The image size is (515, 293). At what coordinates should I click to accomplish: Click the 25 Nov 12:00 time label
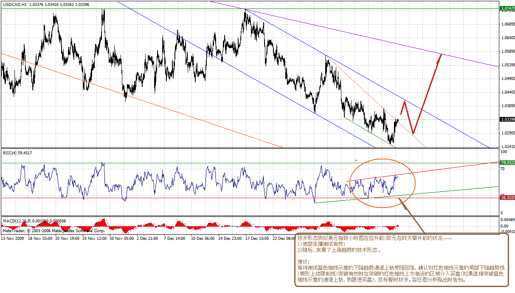95,239
